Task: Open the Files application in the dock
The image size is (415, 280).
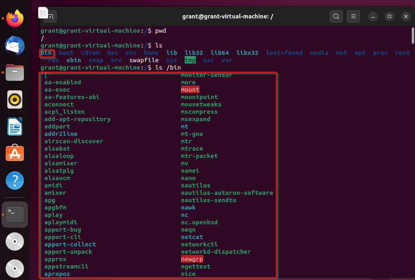Action: click(x=15, y=72)
